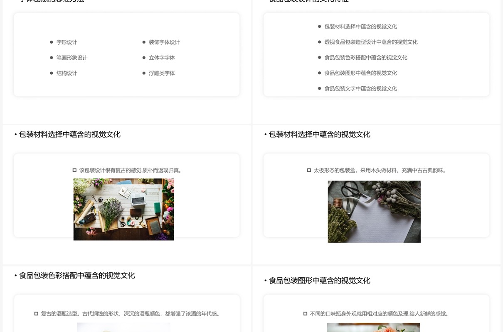Viewport: 503px width, 332px height.
Task: Select caption 不同的口味瓶身外观
Action: coord(379,314)
